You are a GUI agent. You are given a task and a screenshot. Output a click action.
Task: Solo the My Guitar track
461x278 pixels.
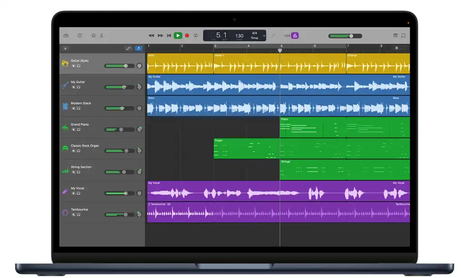pyautogui.click(x=79, y=87)
